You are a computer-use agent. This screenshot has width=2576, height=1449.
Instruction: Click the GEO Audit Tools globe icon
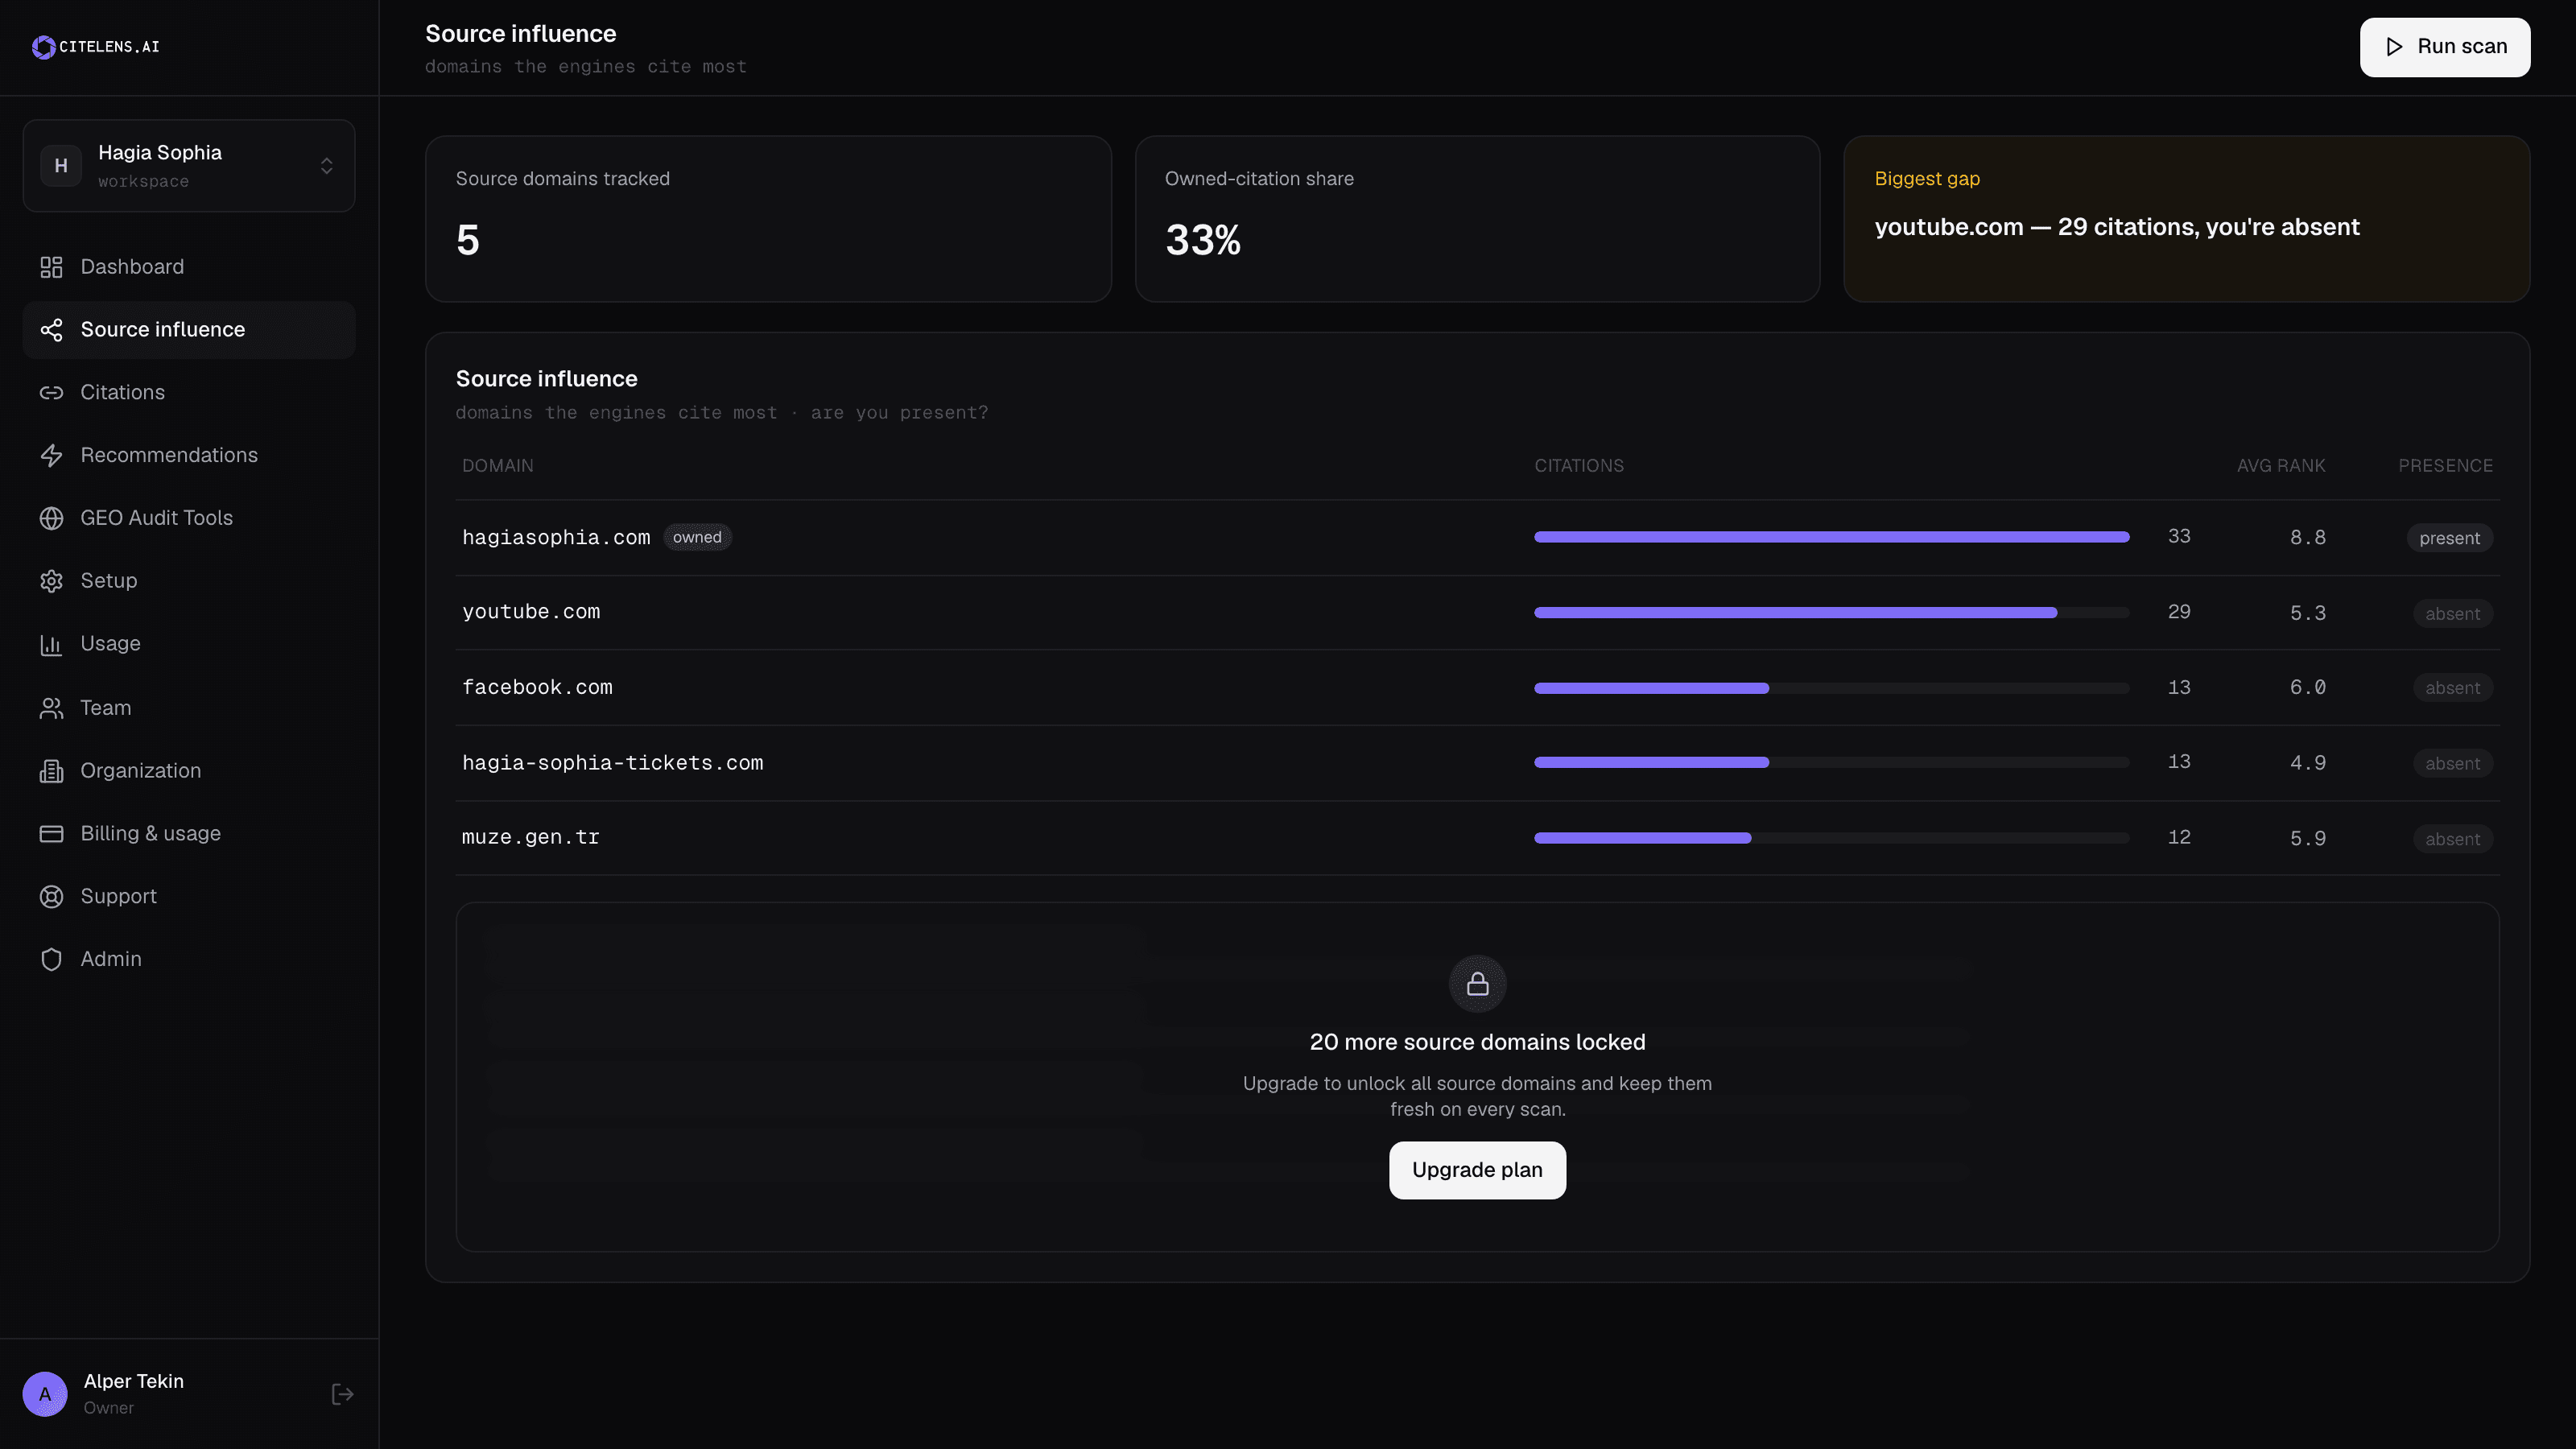point(51,518)
